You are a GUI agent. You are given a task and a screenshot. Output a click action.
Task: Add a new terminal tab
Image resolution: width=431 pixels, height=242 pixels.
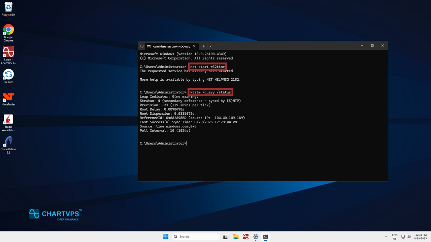(x=203, y=46)
